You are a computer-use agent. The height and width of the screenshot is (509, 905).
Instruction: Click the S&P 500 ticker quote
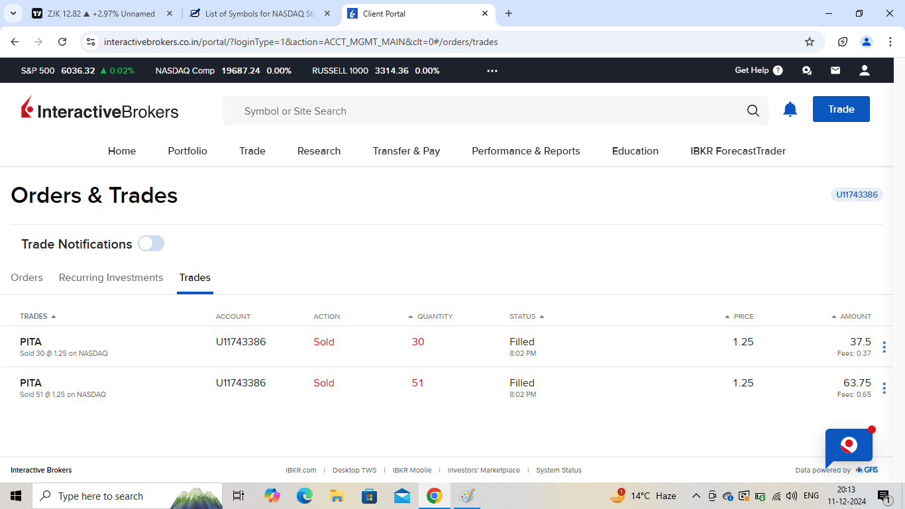tap(78, 70)
